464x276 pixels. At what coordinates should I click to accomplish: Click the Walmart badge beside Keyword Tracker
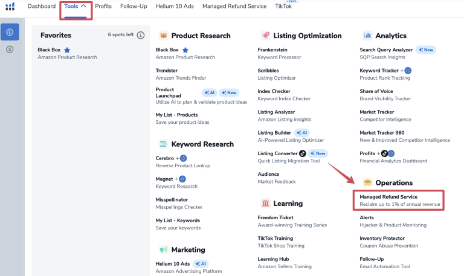click(x=408, y=71)
